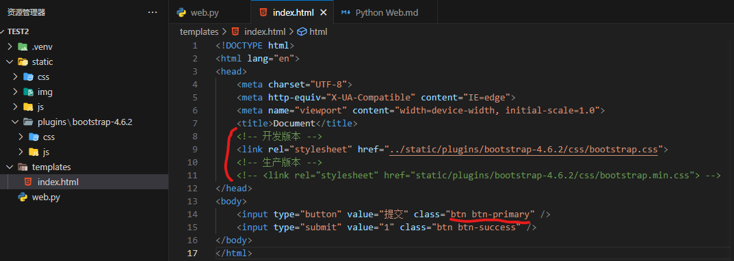This screenshot has width=734, height=261.
Task: Expand the .venv folder chevron
Action: pyautogui.click(x=10, y=46)
